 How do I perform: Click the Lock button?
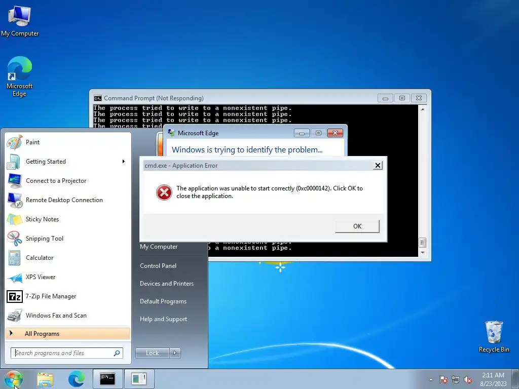152,353
